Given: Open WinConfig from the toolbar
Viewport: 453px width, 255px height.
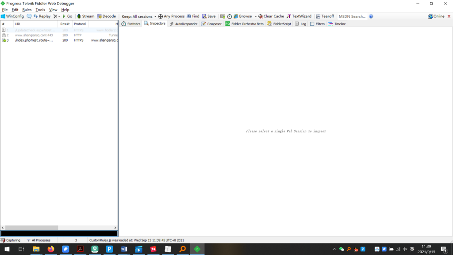Looking at the screenshot, I should point(12,16).
